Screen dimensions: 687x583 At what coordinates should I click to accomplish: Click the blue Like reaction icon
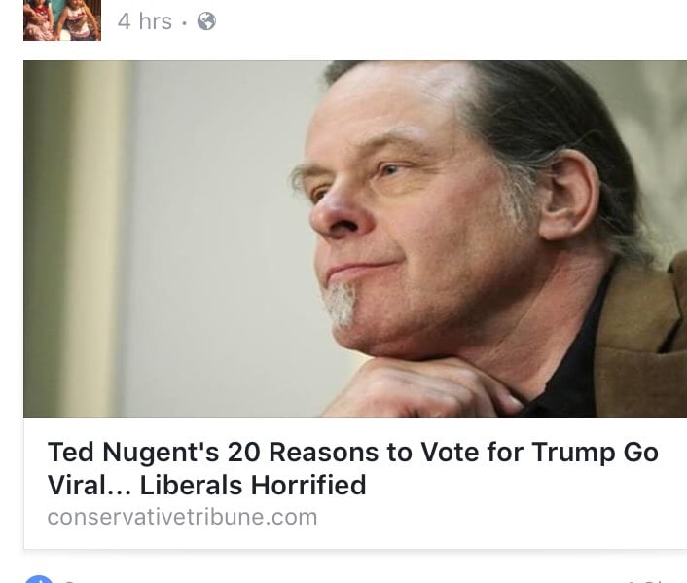coord(40,579)
